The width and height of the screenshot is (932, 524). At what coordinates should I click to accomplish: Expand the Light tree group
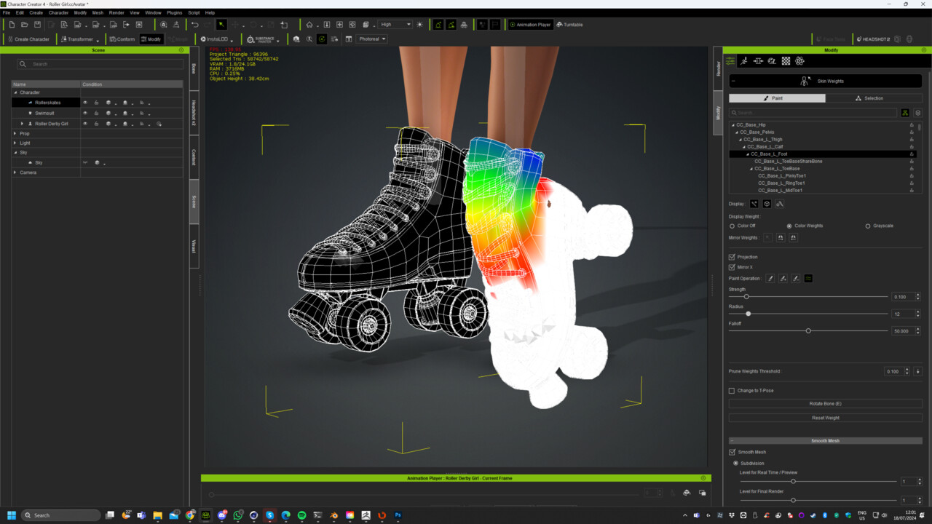15,143
